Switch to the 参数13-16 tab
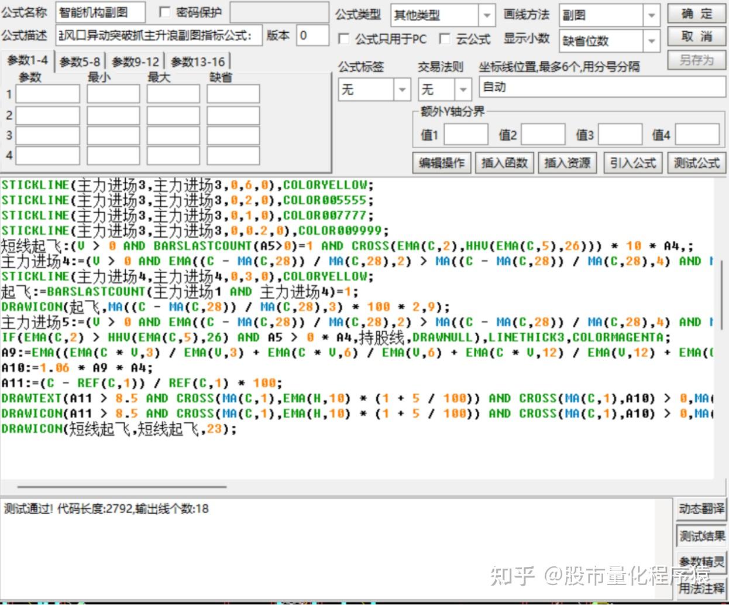The width and height of the screenshot is (729, 605). [198, 61]
